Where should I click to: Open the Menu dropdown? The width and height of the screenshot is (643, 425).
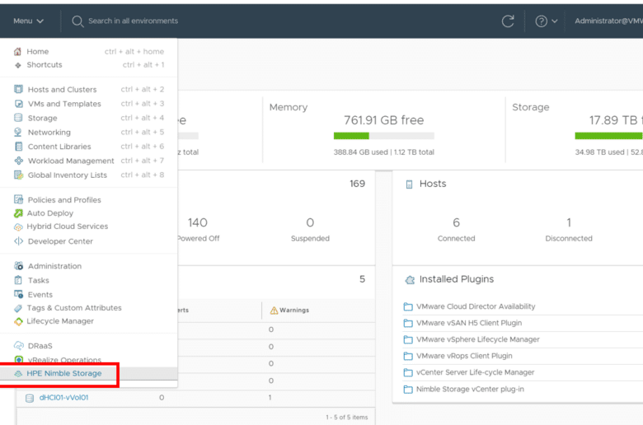coord(28,21)
